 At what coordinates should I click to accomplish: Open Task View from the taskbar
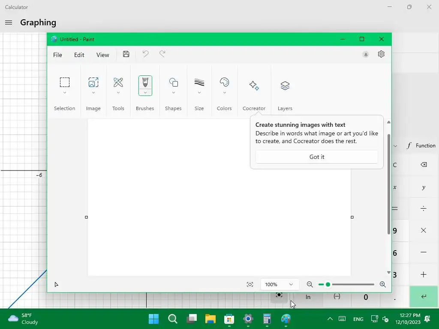pyautogui.click(x=192, y=319)
